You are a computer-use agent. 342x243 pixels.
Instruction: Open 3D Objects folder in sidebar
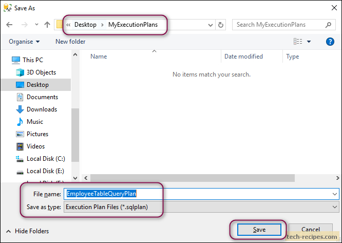coord(41,72)
